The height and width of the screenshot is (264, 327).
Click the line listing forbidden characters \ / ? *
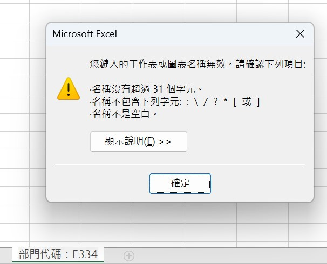[x=175, y=102]
